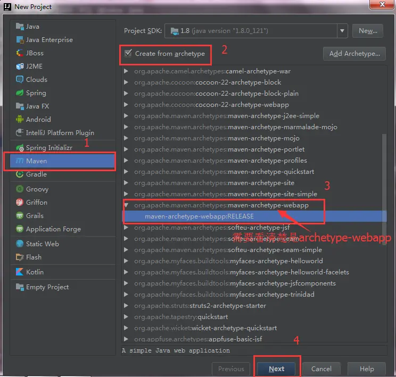This screenshot has width=396, height=377.
Task: Expand wicket-archetype-quickstart node
Action: click(x=126, y=328)
